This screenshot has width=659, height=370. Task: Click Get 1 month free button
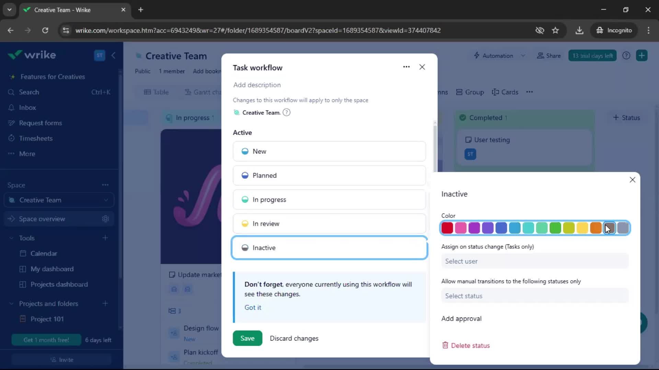[x=46, y=340]
